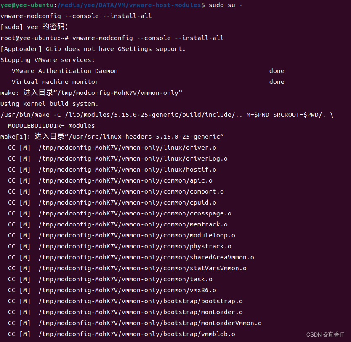Select the linux-headers-5.15.0-25-generic path
This screenshot has width=351, height=342.
147,136
